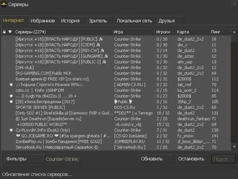Click the scrollbar down arrow of the server list
The height and width of the screenshot is (179, 238).
pyautogui.click(x=234, y=147)
